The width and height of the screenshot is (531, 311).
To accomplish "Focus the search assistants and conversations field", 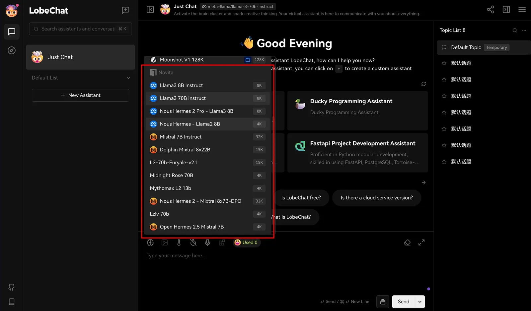I will [x=78, y=29].
